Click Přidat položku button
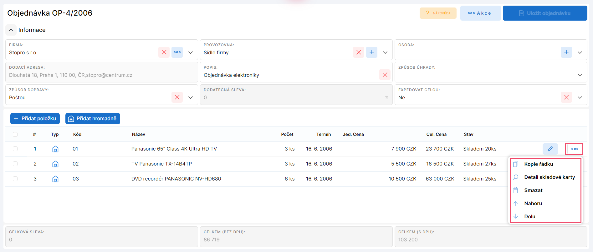593x252 pixels. click(35, 119)
